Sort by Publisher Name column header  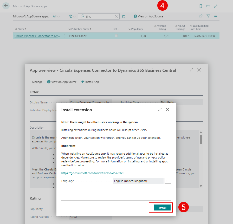click(x=80, y=29)
